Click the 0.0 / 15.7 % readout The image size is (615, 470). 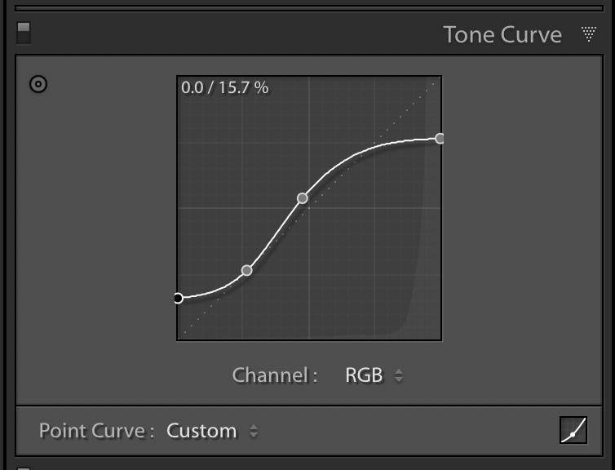225,87
